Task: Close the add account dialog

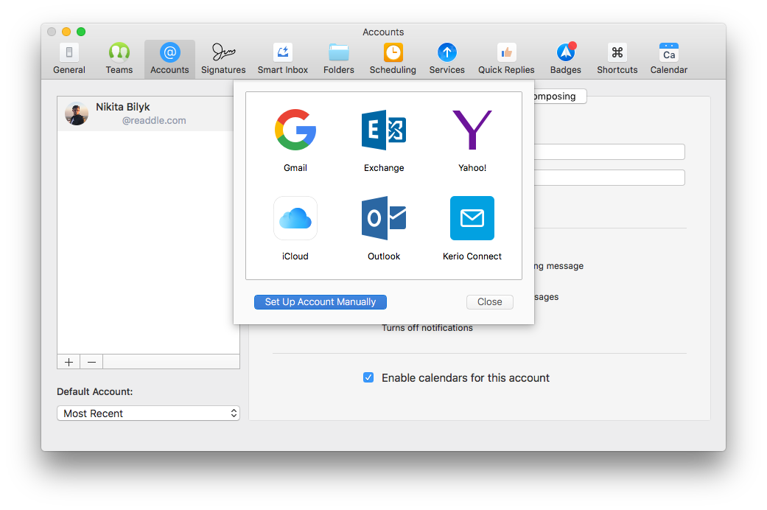Action: [x=489, y=301]
